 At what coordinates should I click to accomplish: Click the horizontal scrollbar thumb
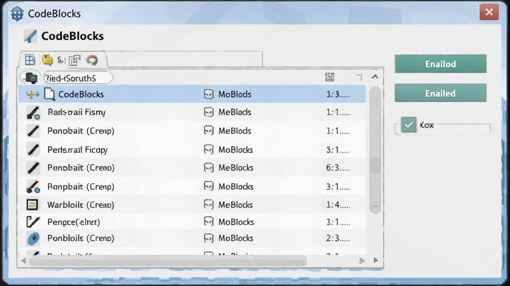pos(167,260)
